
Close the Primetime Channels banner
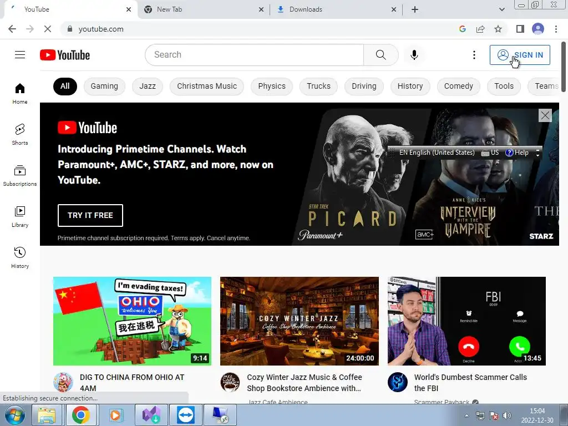tap(545, 115)
